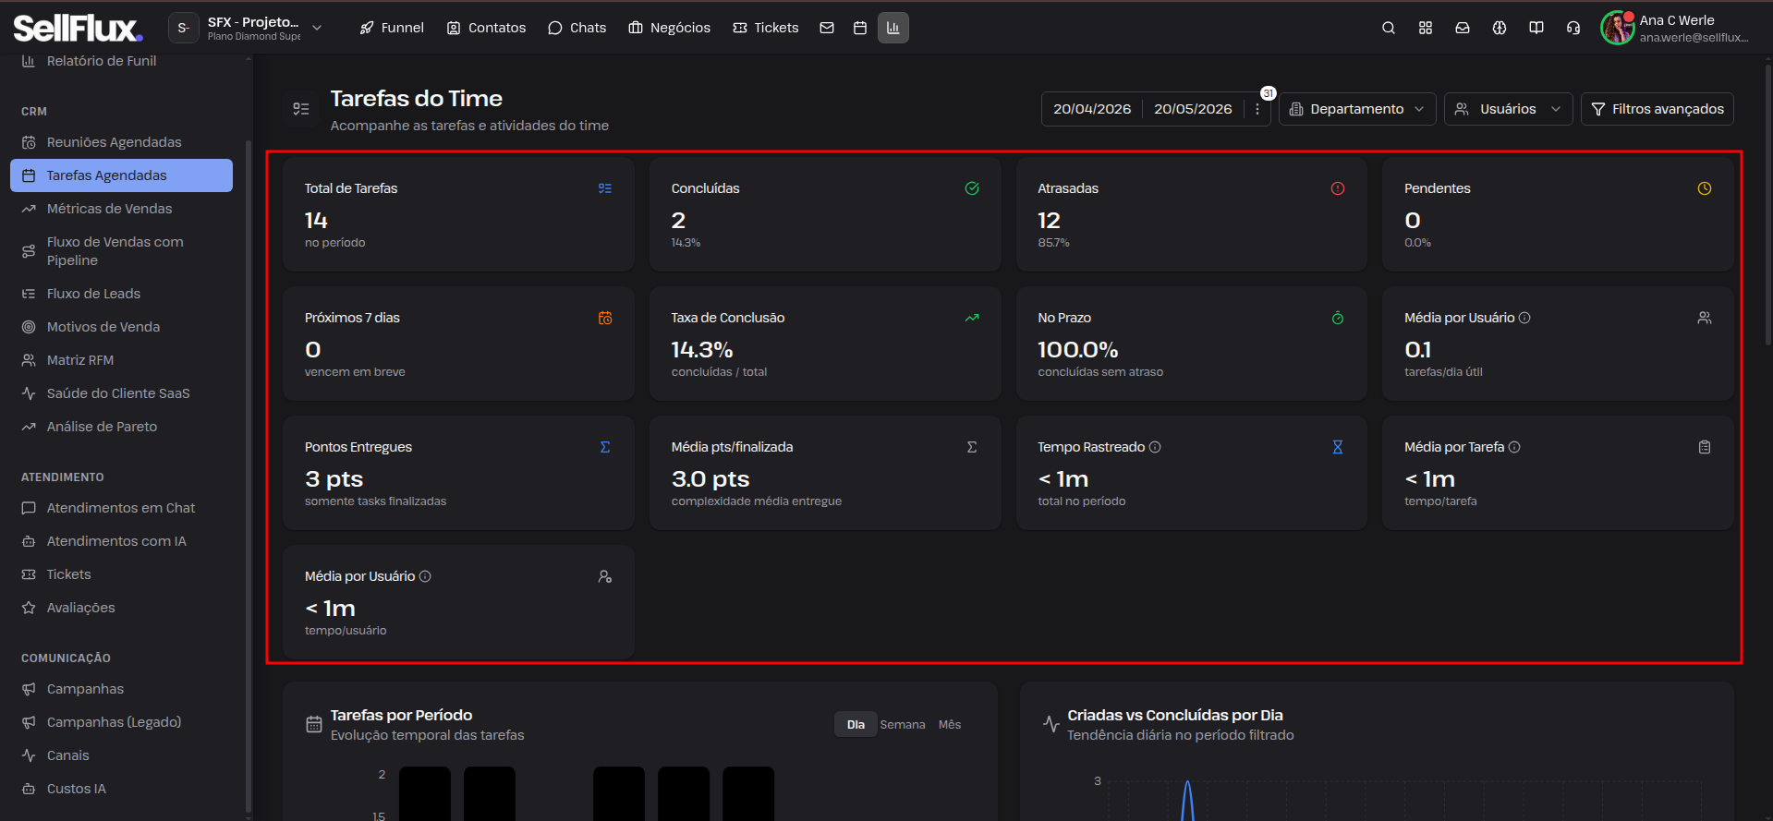Switch chart view to Mês
Viewport: 1773px width, 821px height.
pos(950,725)
